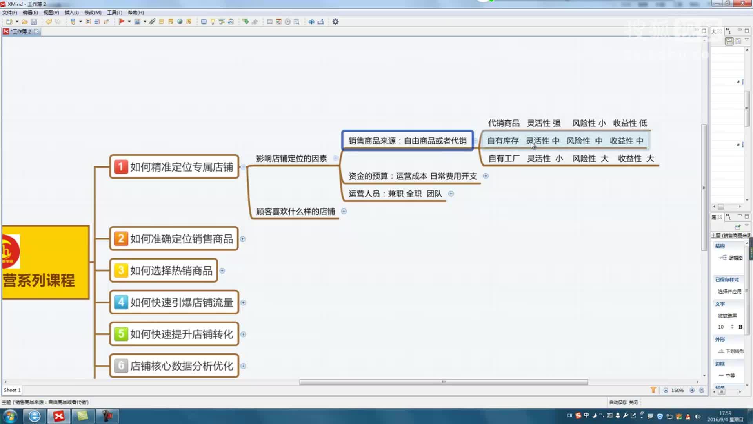The height and width of the screenshot is (424, 753).
Task: Save the workbook using the save icon
Action: click(34, 22)
